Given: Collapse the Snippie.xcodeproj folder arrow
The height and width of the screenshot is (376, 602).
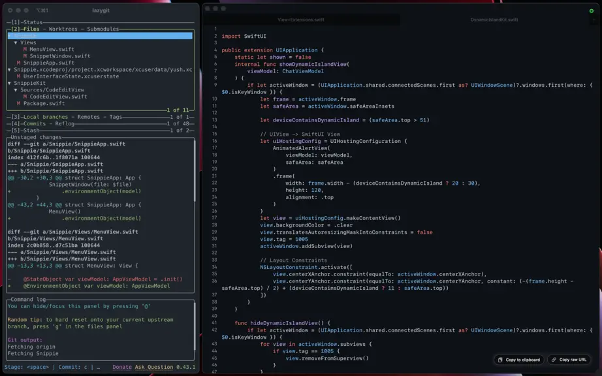Looking at the screenshot, I should point(9,70).
